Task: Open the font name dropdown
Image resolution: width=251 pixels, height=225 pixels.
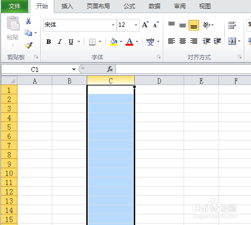Action: coord(113,25)
